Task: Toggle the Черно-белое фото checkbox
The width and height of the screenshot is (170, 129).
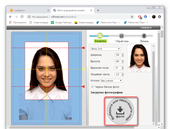Action: pos(92,87)
